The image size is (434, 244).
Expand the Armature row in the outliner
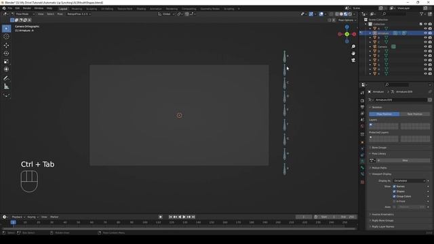[370, 33]
